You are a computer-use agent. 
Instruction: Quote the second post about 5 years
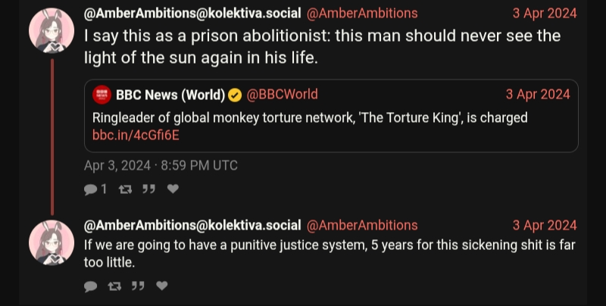click(138, 286)
